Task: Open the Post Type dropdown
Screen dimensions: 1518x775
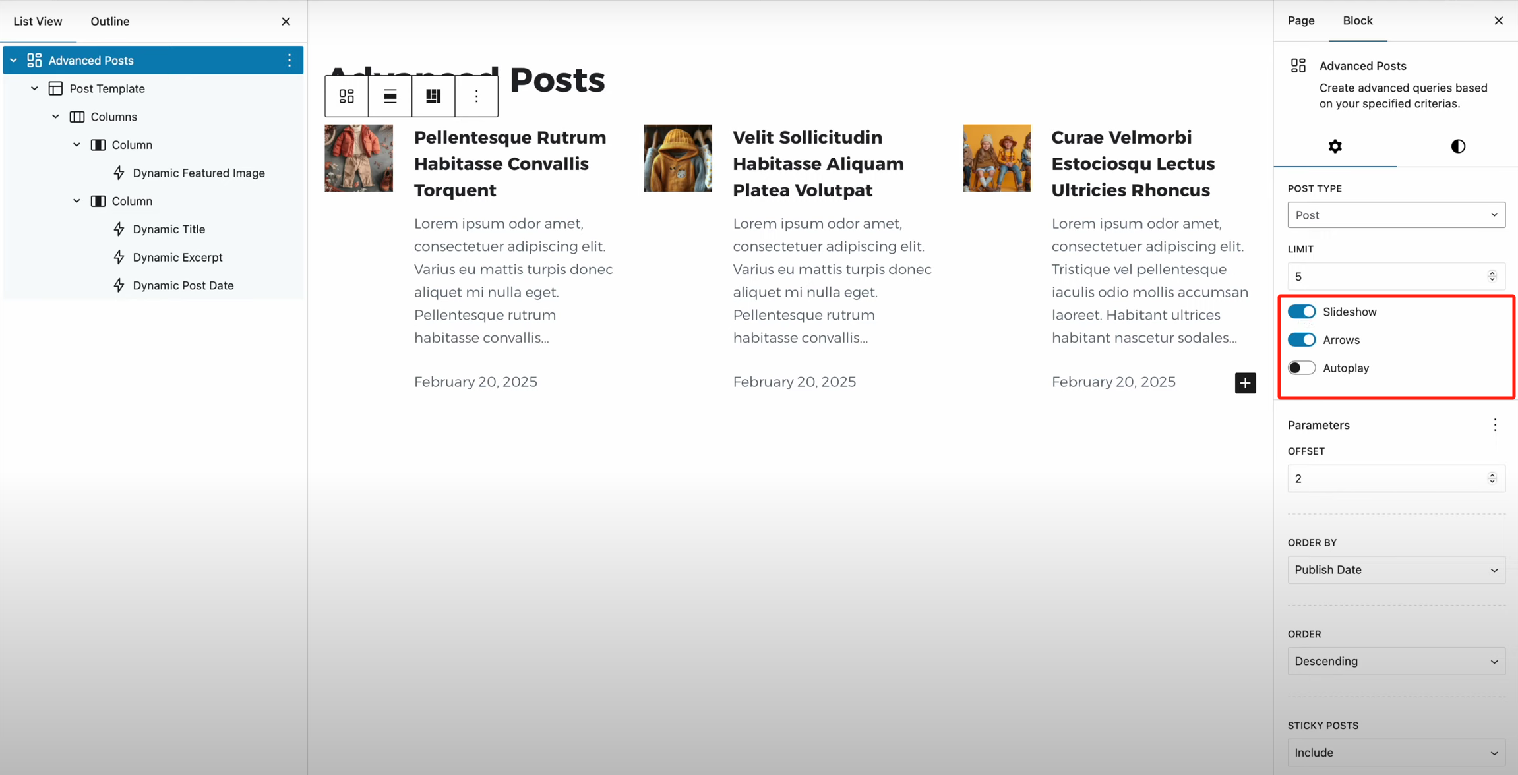Action: [x=1396, y=215]
